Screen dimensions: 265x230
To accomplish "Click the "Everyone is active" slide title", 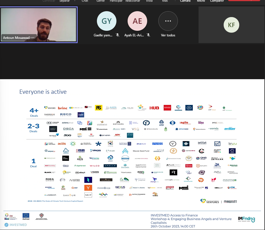I will tap(43, 92).
